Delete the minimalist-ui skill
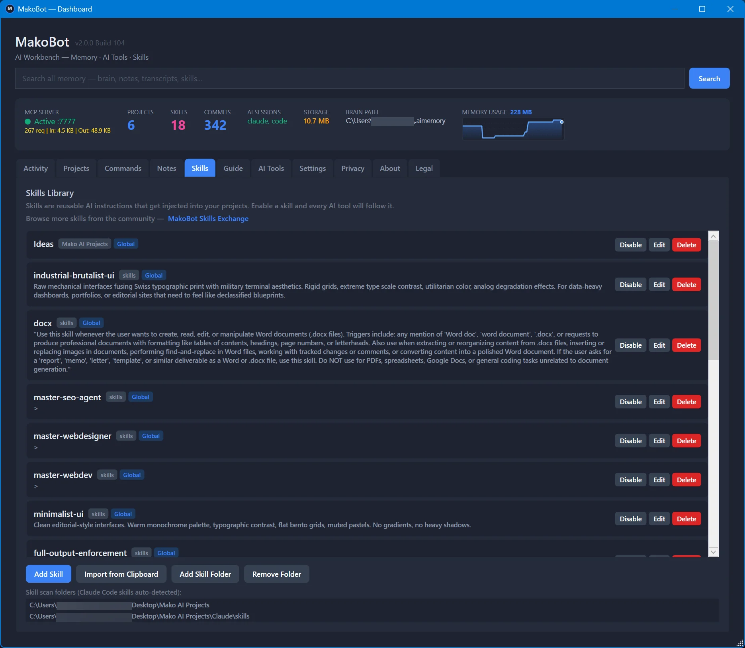Viewport: 745px width, 648px height. [x=686, y=519]
